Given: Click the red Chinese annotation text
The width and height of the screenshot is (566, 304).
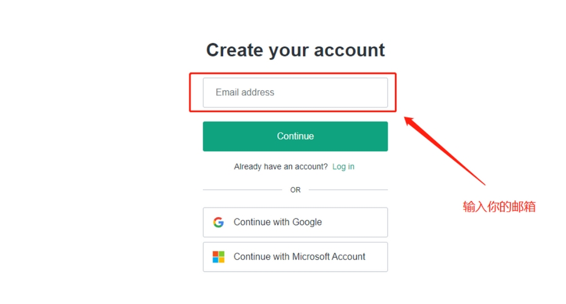Looking at the screenshot, I should tap(499, 207).
